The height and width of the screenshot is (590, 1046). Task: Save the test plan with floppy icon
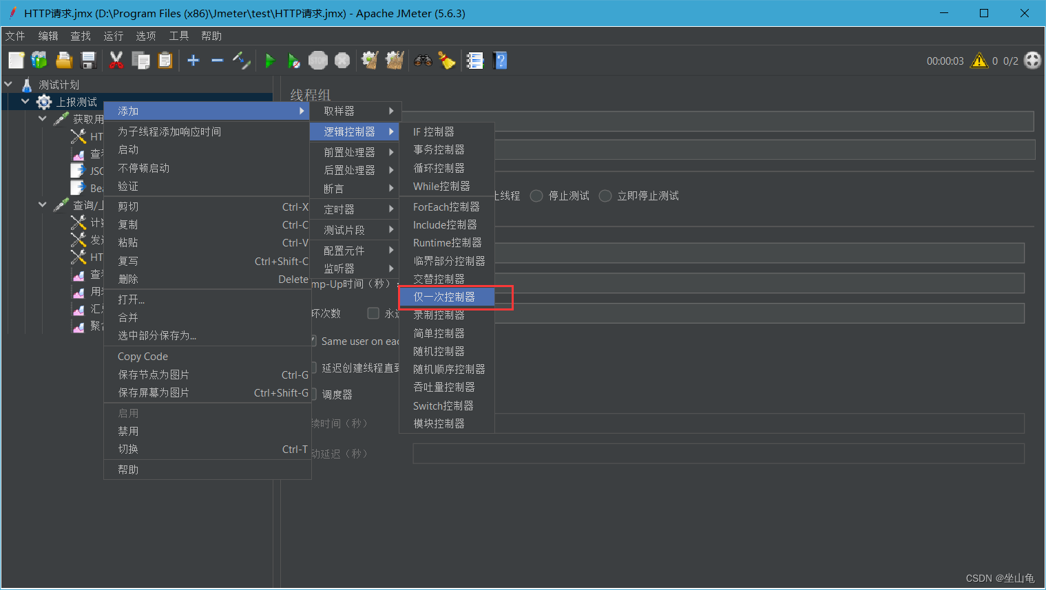89,61
